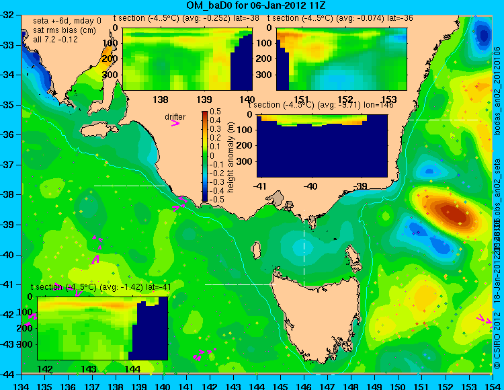Click the white dashed section line at latitude -41

[x=240, y=284]
